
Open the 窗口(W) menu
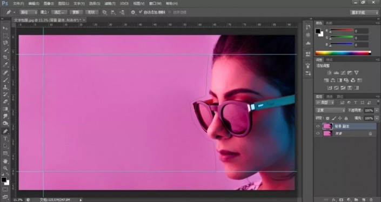[x=155, y=3]
